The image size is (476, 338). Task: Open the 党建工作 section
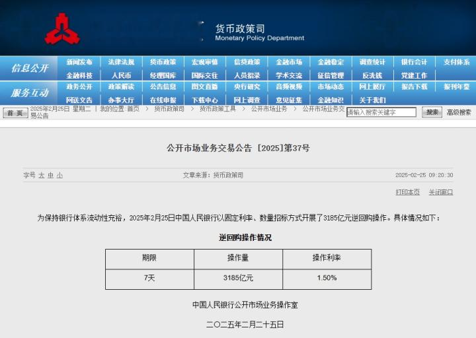point(415,75)
